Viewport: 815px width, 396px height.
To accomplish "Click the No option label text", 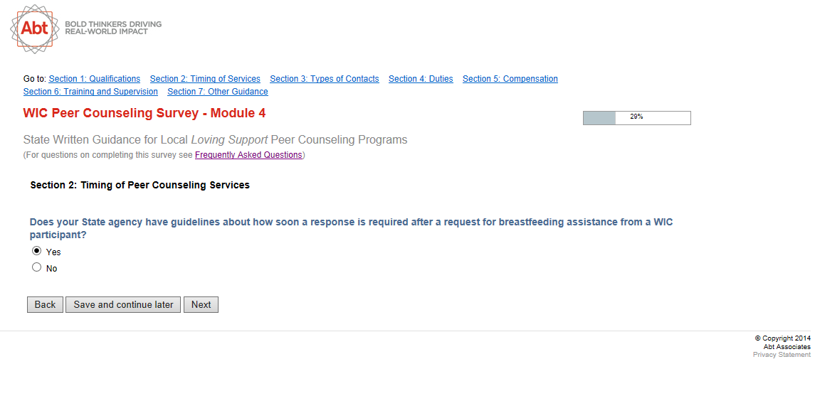I will (52, 269).
